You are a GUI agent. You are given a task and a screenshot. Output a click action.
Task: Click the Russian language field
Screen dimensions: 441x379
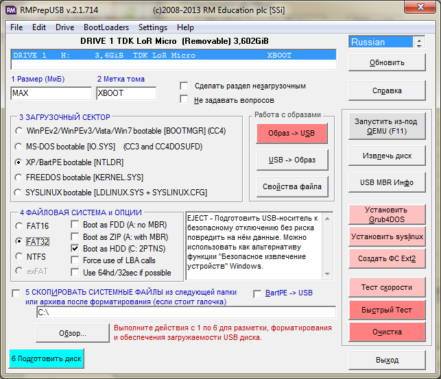tap(381, 42)
